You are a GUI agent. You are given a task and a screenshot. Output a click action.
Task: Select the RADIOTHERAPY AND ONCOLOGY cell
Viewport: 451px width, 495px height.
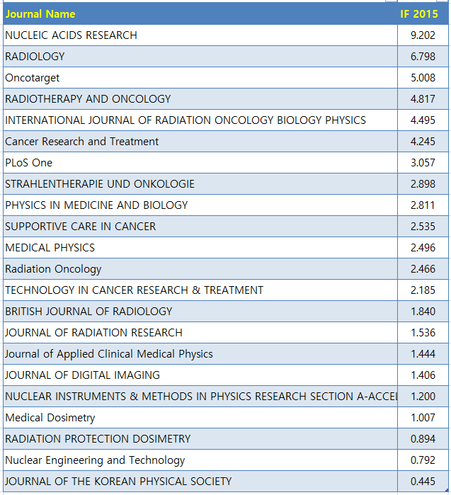click(x=200, y=99)
